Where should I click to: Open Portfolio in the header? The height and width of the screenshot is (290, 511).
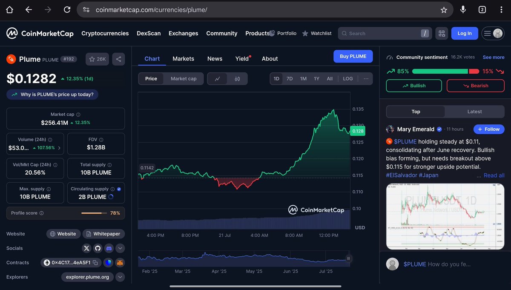click(283, 33)
